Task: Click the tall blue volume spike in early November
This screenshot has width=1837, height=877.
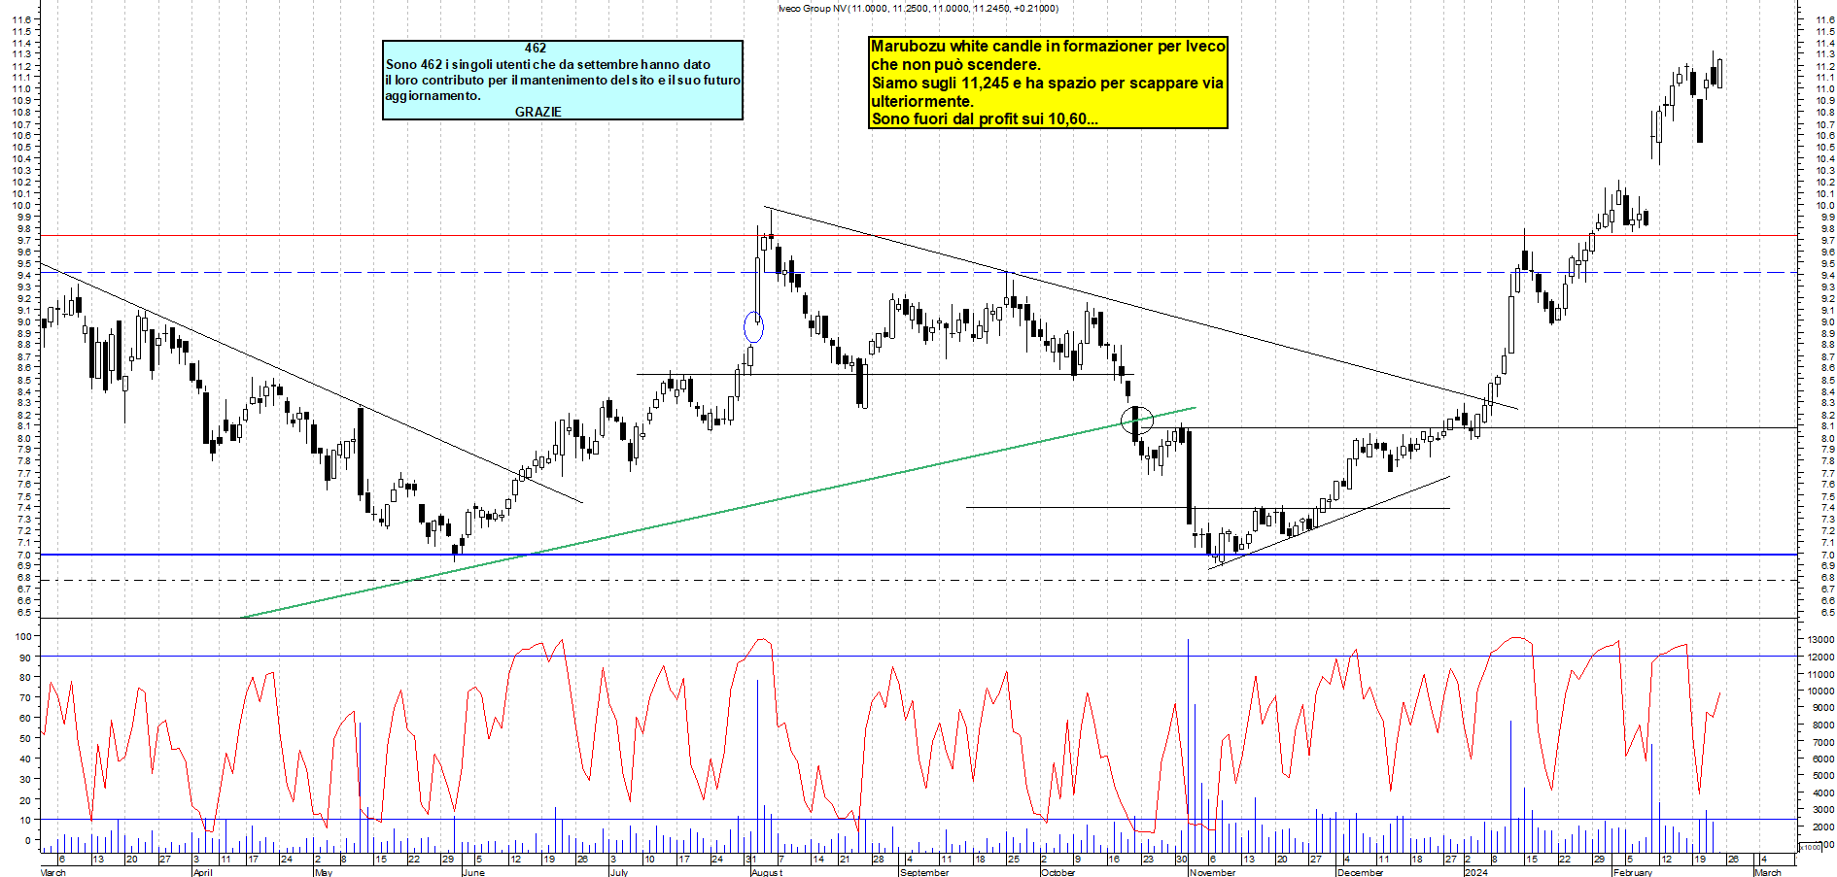Action: click(1188, 744)
